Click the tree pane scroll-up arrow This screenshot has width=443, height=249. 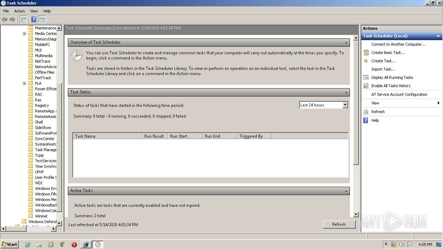(x=59, y=28)
